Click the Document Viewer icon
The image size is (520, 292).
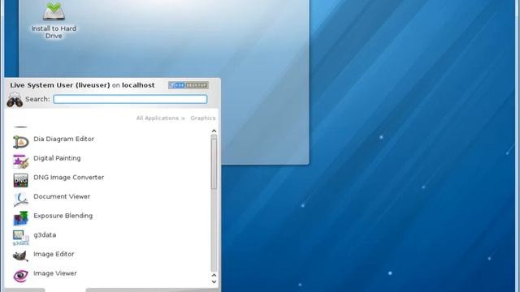pyautogui.click(x=20, y=200)
